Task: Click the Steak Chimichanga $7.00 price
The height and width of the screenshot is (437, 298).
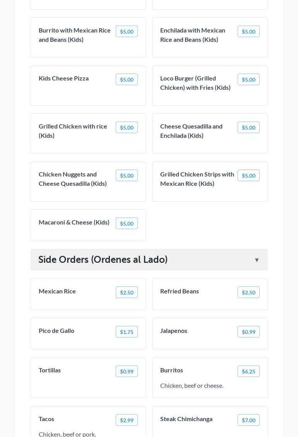Action: click(x=248, y=420)
